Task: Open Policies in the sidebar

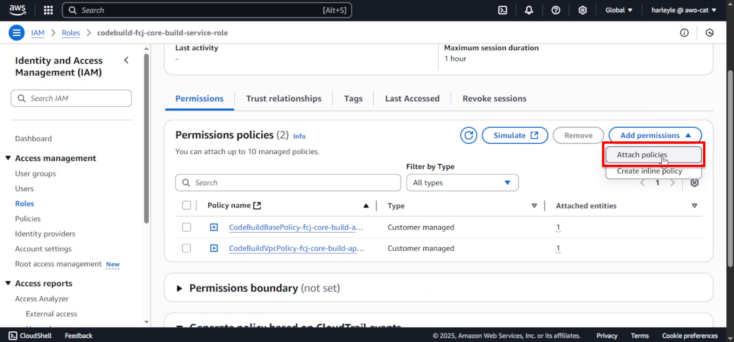Action: 28,219
